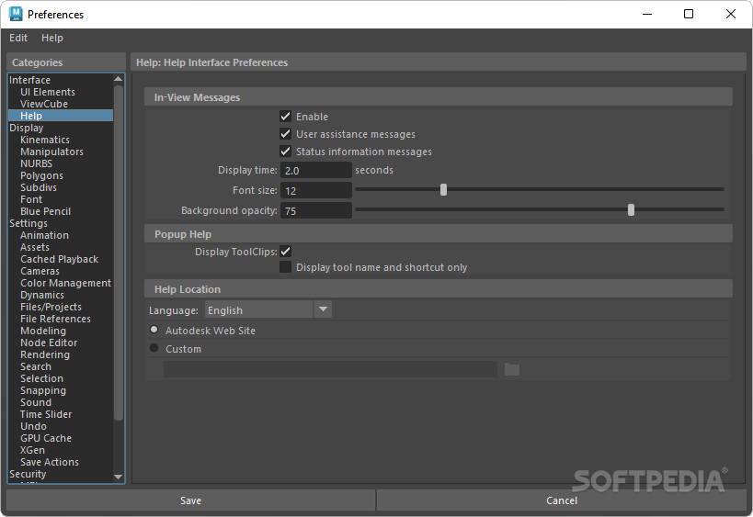This screenshot has height=517, width=753.
Task: Select Autodesk Web Site radio button
Action: click(154, 330)
